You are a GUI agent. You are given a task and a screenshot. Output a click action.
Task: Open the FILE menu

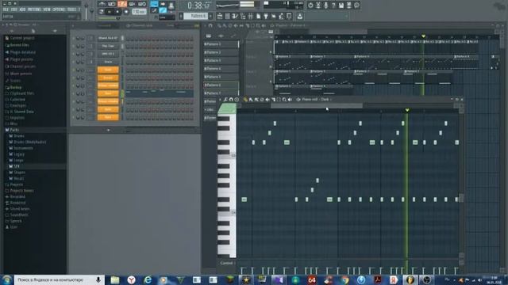6,9
